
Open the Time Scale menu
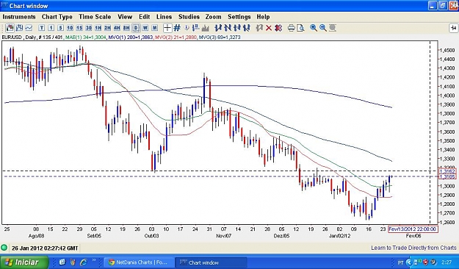click(95, 17)
